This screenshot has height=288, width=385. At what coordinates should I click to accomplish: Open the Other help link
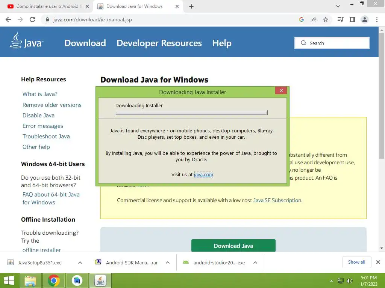(x=36, y=147)
